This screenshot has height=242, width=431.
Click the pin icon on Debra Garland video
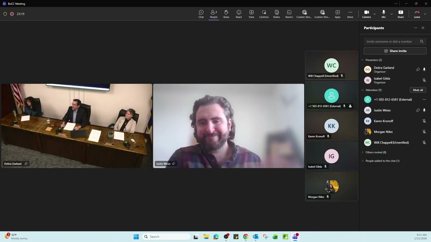26,164
